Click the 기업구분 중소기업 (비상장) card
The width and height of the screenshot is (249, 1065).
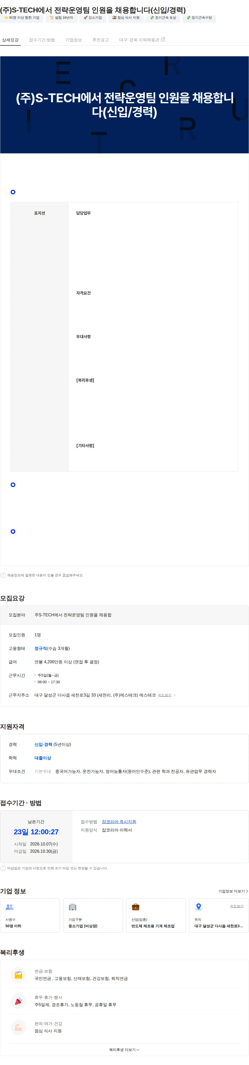(x=93, y=915)
